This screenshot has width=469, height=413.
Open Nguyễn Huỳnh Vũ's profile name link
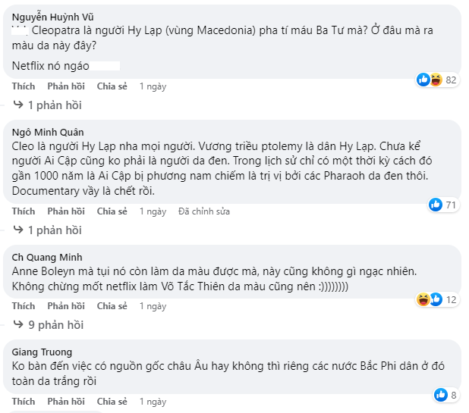coord(50,16)
